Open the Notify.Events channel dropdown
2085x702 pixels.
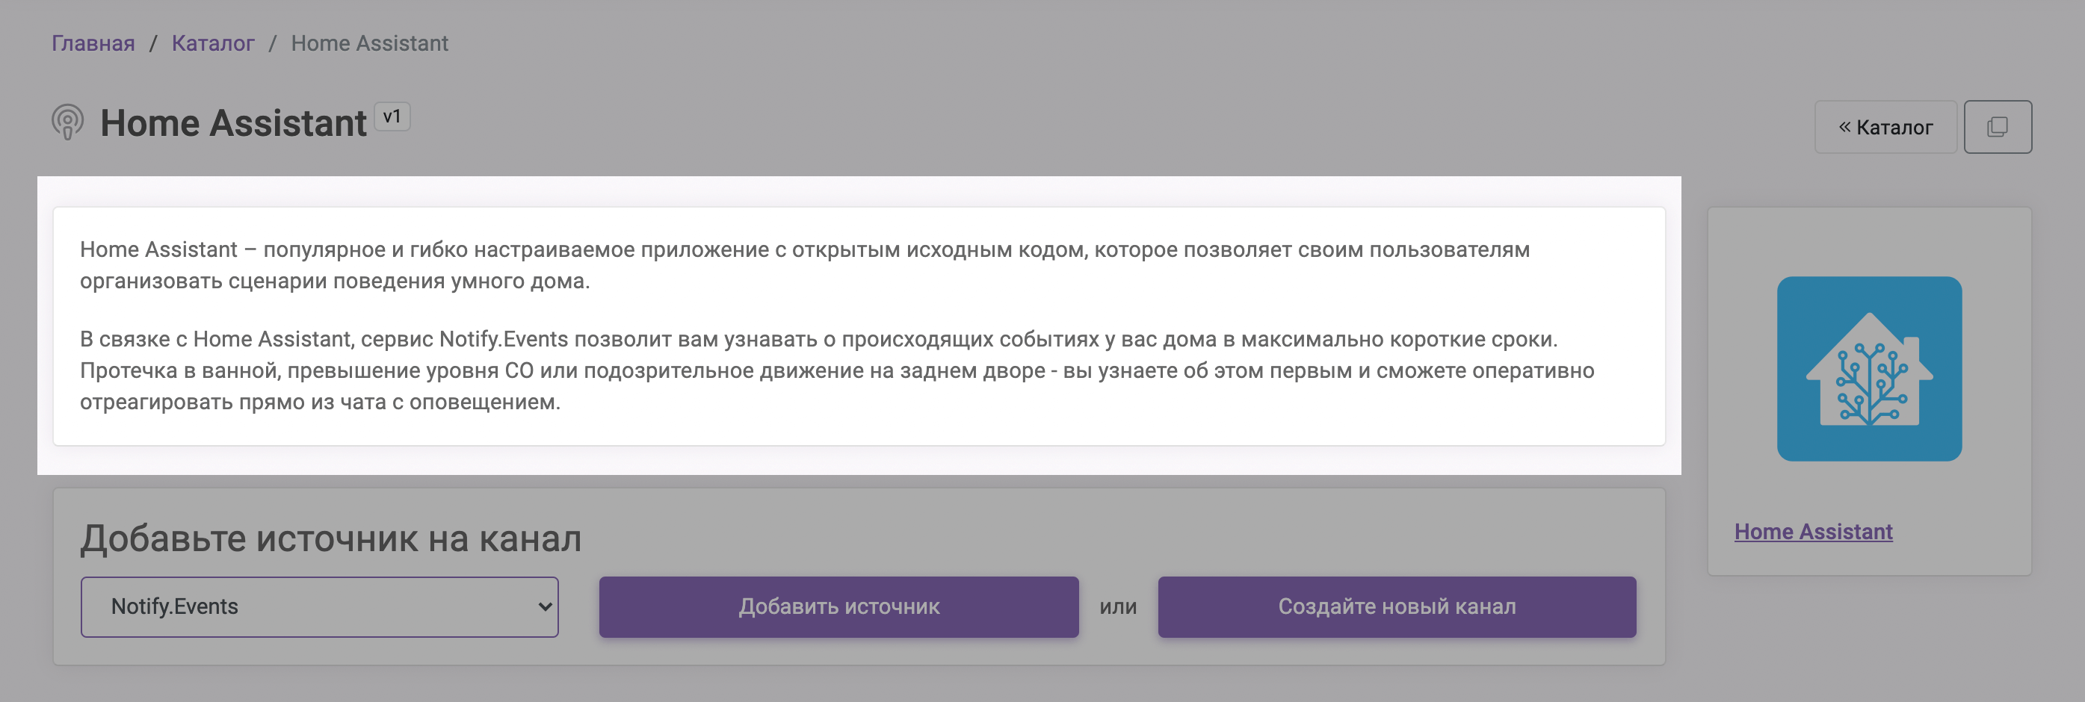320,606
